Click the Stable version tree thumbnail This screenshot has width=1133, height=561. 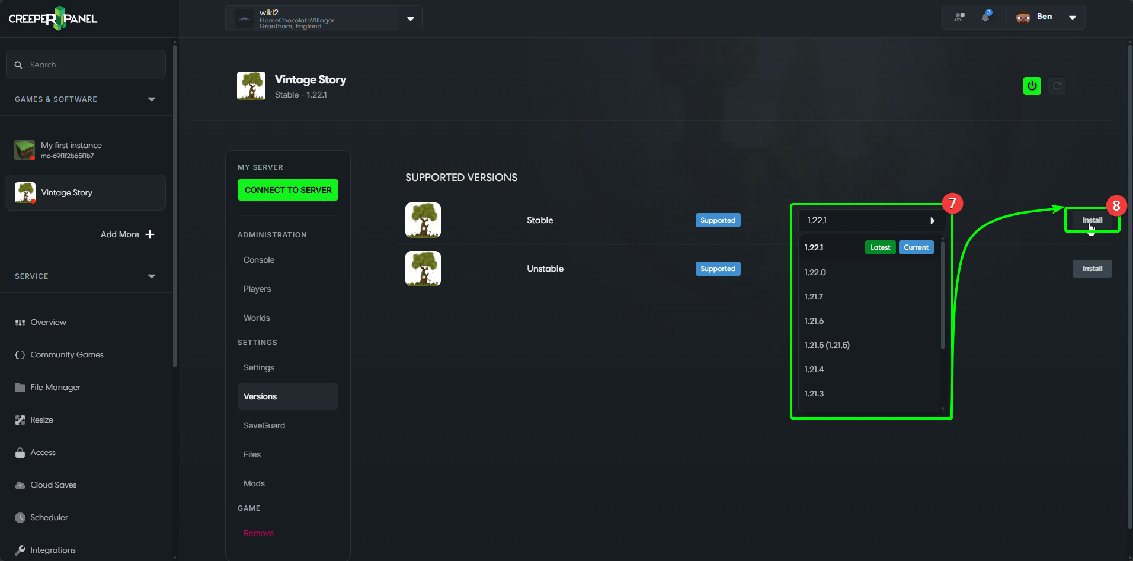coord(423,220)
